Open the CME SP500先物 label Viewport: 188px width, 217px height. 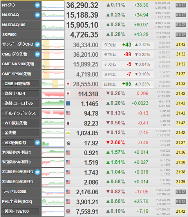[16, 74]
